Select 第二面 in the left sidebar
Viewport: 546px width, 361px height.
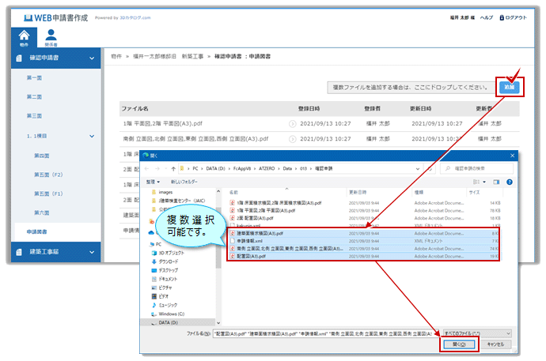[34, 96]
